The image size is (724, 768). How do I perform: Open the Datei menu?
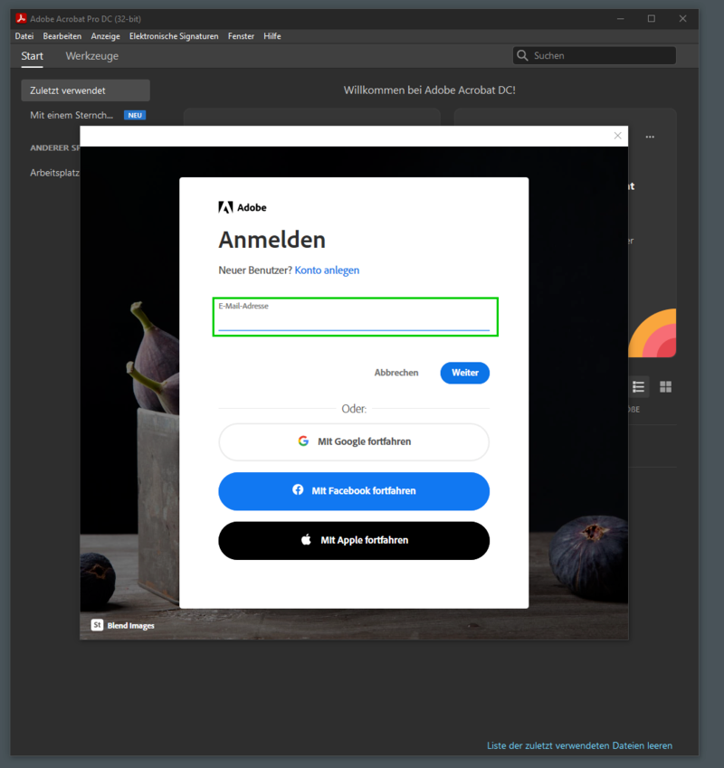point(24,36)
